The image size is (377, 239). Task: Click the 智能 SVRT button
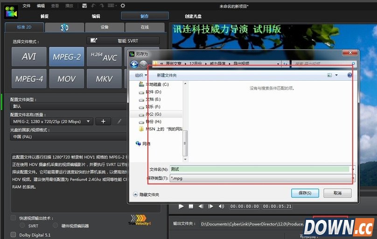(x=123, y=41)
